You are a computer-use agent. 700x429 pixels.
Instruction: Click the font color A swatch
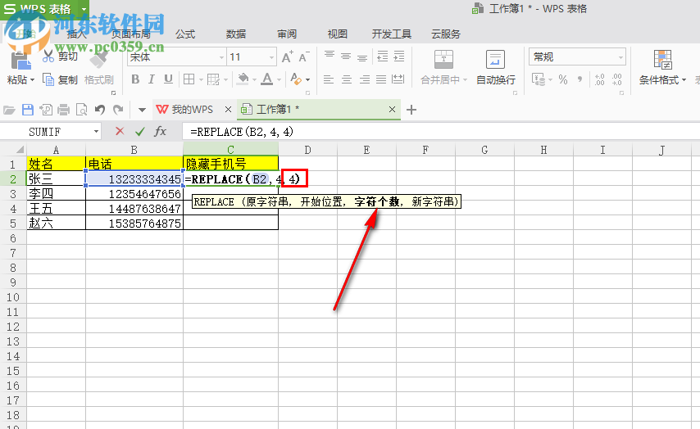[x=267, y=79]
